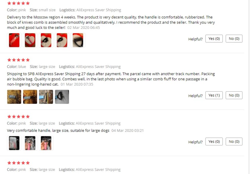View second blue comb thumbnail in SPB review

pyautogui.click(x=30, y=97)
